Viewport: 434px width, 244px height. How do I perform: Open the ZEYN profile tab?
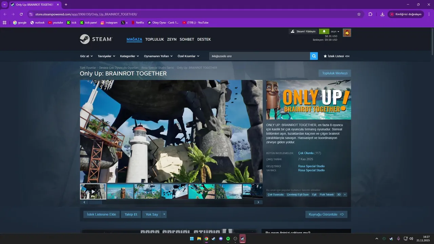point(172,39)
